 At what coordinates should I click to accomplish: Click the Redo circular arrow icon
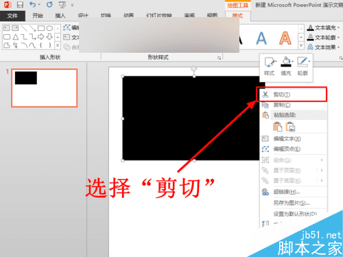[x=49, y=4]
